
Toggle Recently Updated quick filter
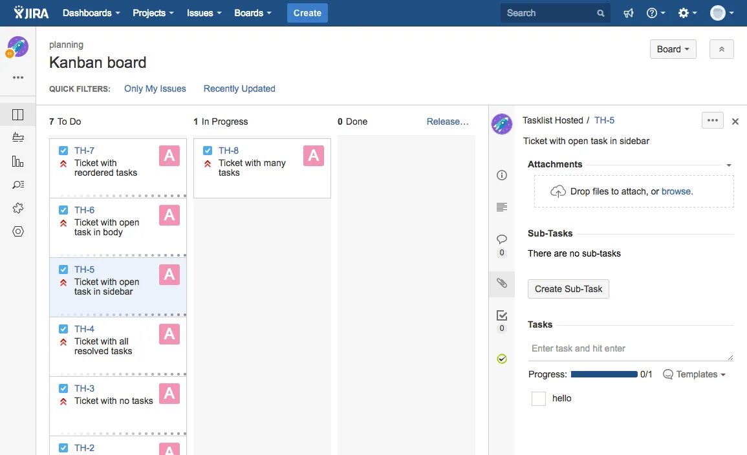239,89
